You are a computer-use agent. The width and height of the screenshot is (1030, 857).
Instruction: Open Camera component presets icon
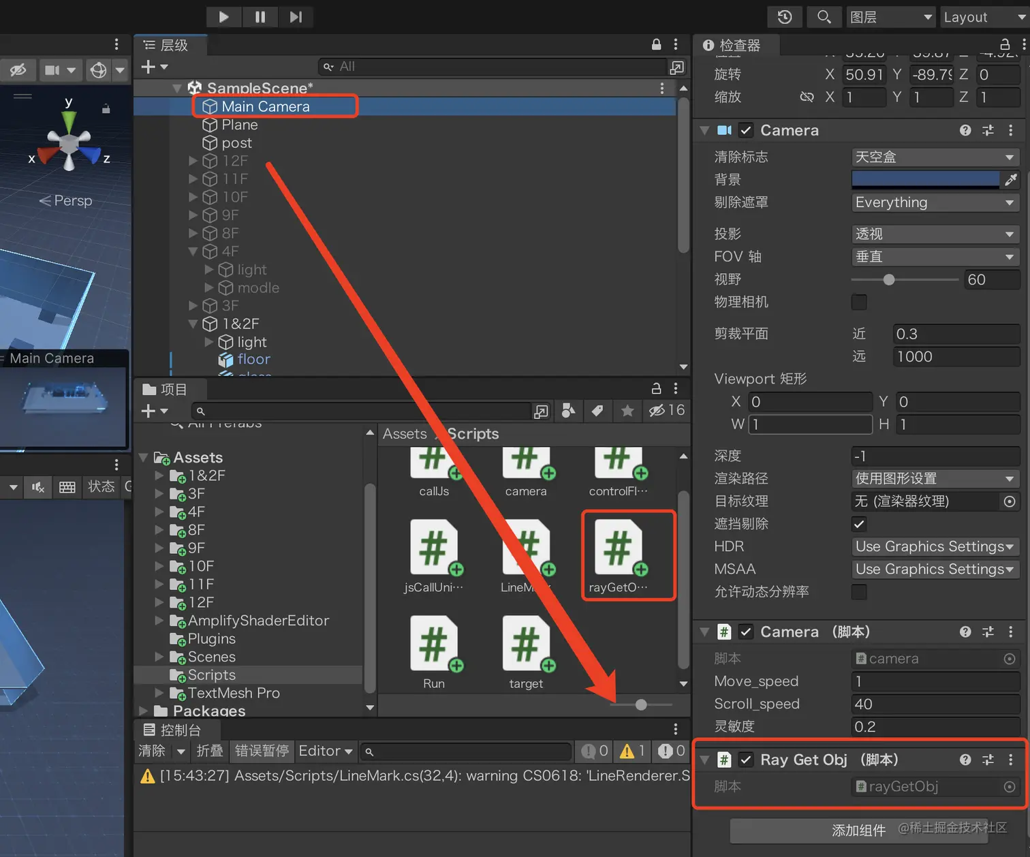[x=988, y=130]
